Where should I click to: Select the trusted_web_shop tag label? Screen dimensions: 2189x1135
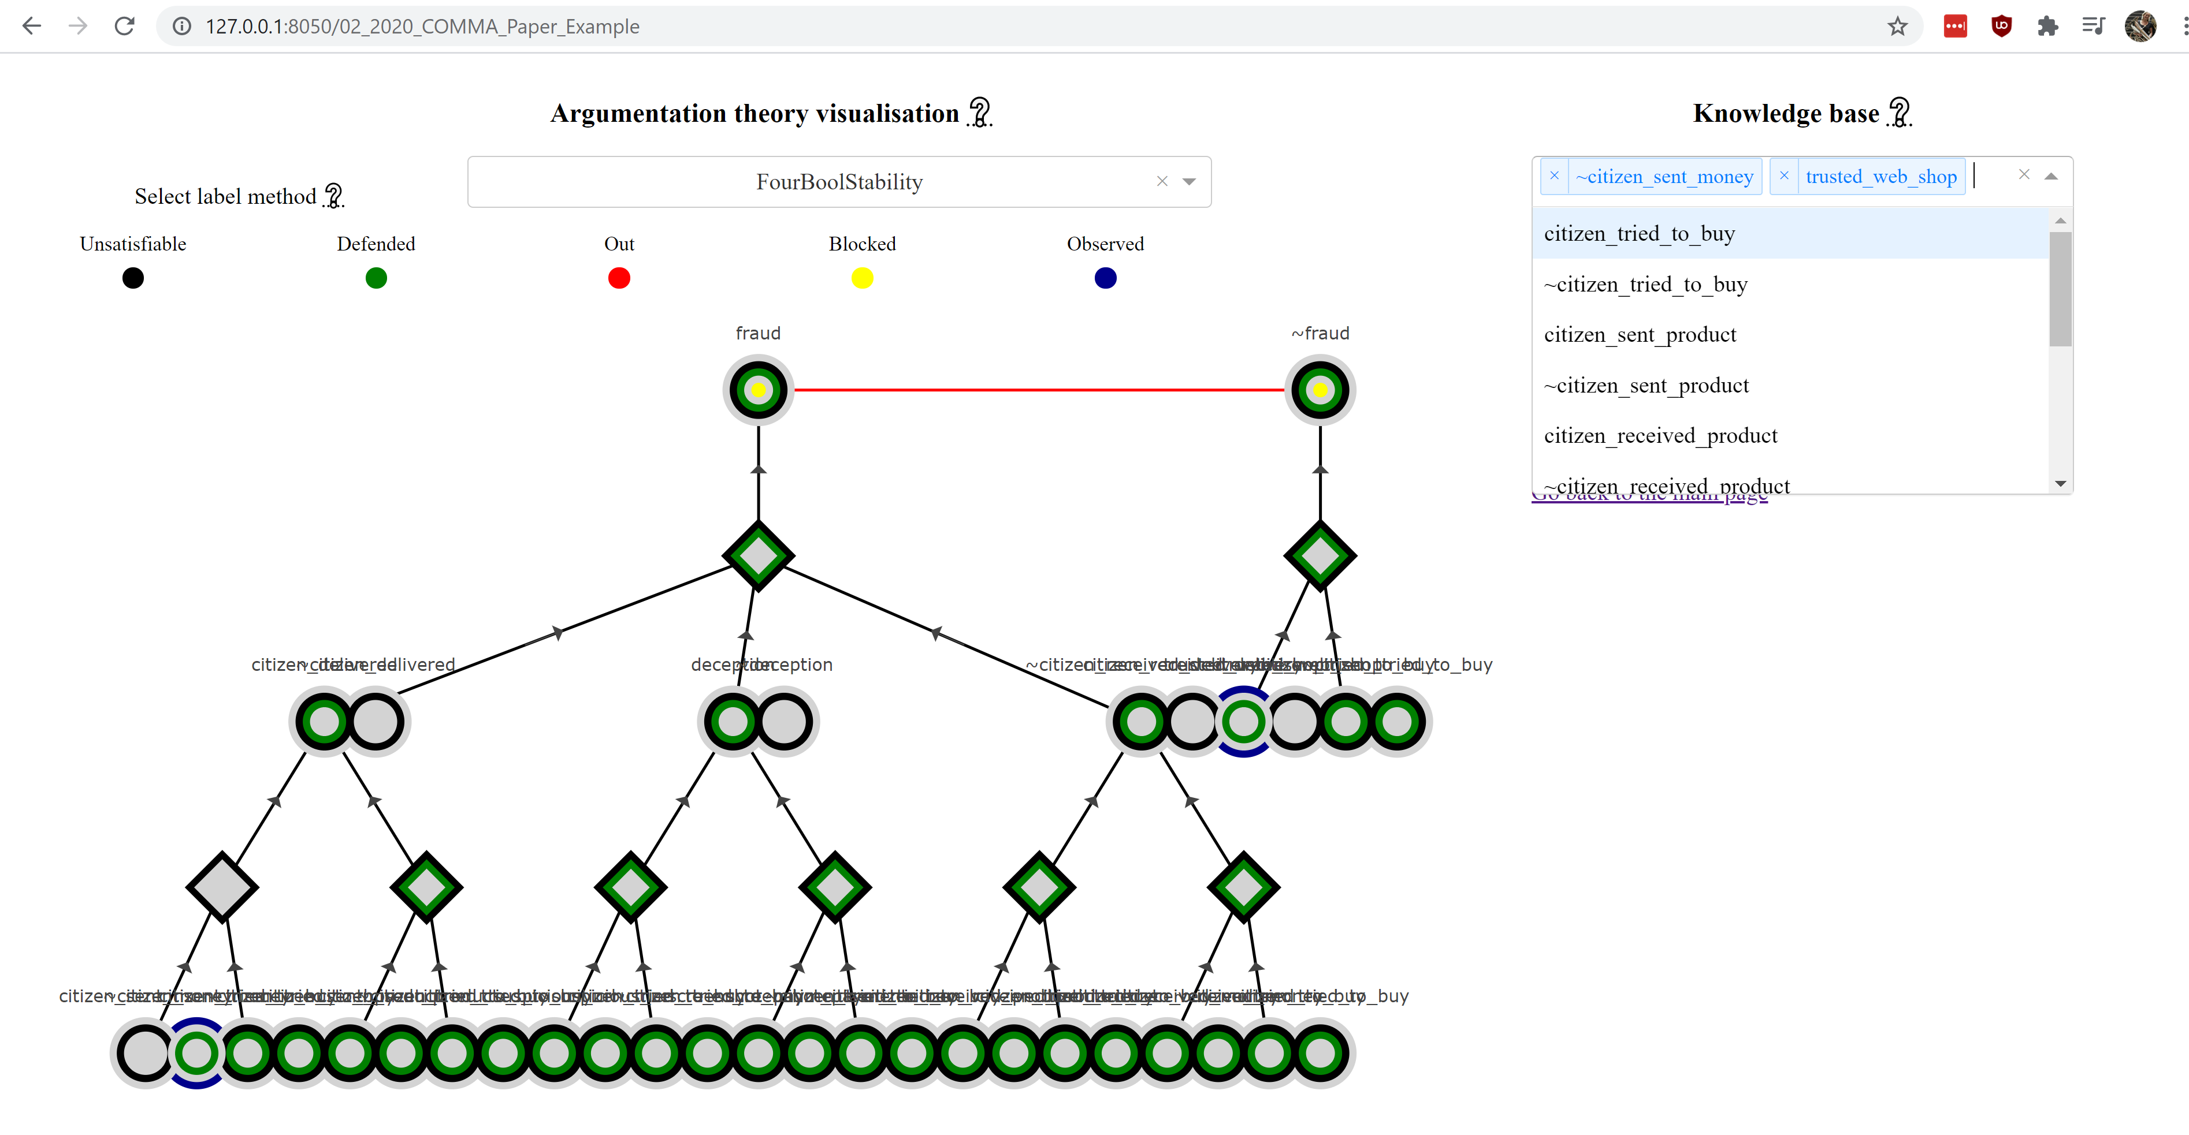coord(1880,177)
